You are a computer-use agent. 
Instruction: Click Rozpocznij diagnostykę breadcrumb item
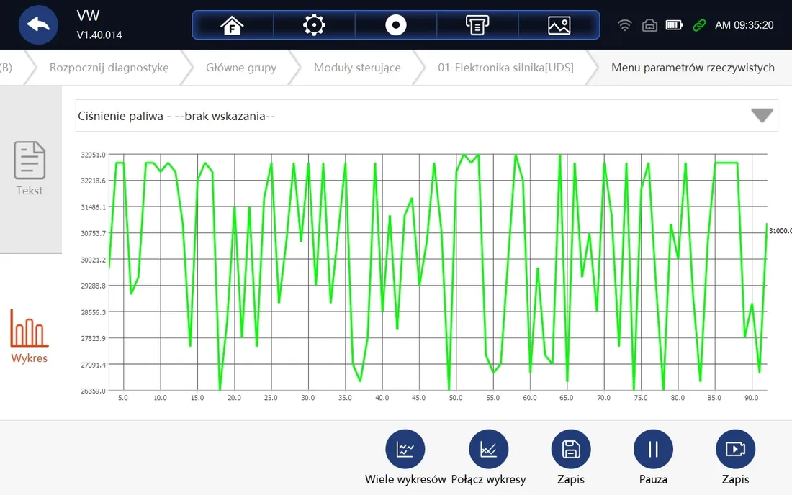click(109, 67)
